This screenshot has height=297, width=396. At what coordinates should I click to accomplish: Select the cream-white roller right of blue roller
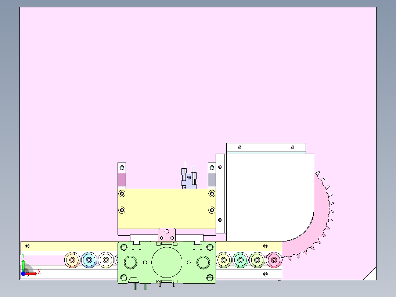[x=106, y=260]
